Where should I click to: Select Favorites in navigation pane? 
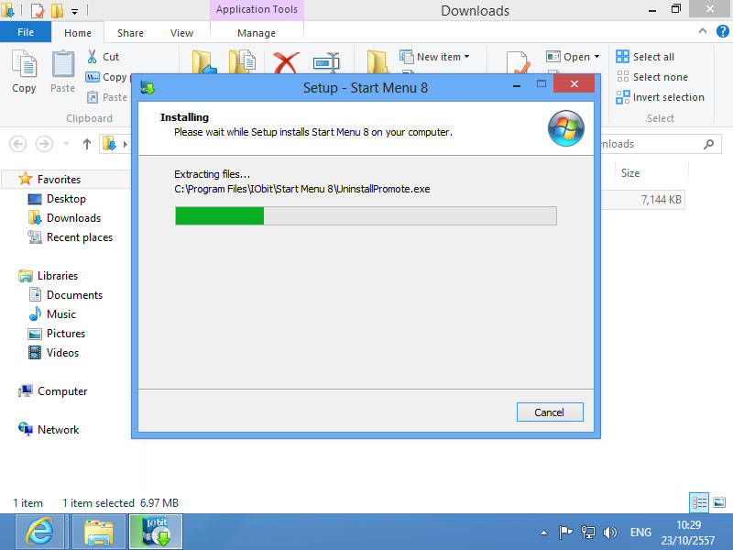click(59, 179)
